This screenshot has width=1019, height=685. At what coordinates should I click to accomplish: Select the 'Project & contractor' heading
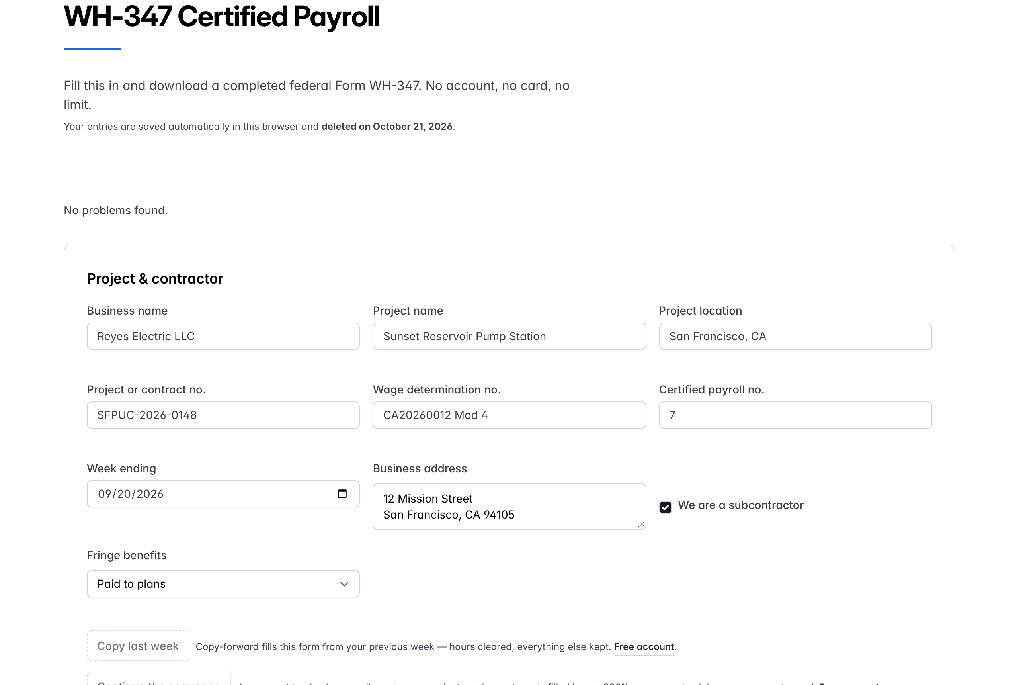pyautogui.click(x=155, y=279)
